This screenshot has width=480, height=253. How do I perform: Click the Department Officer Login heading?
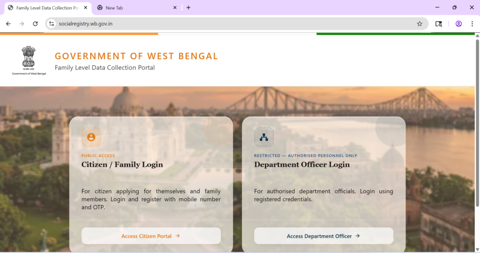(302, 164)
